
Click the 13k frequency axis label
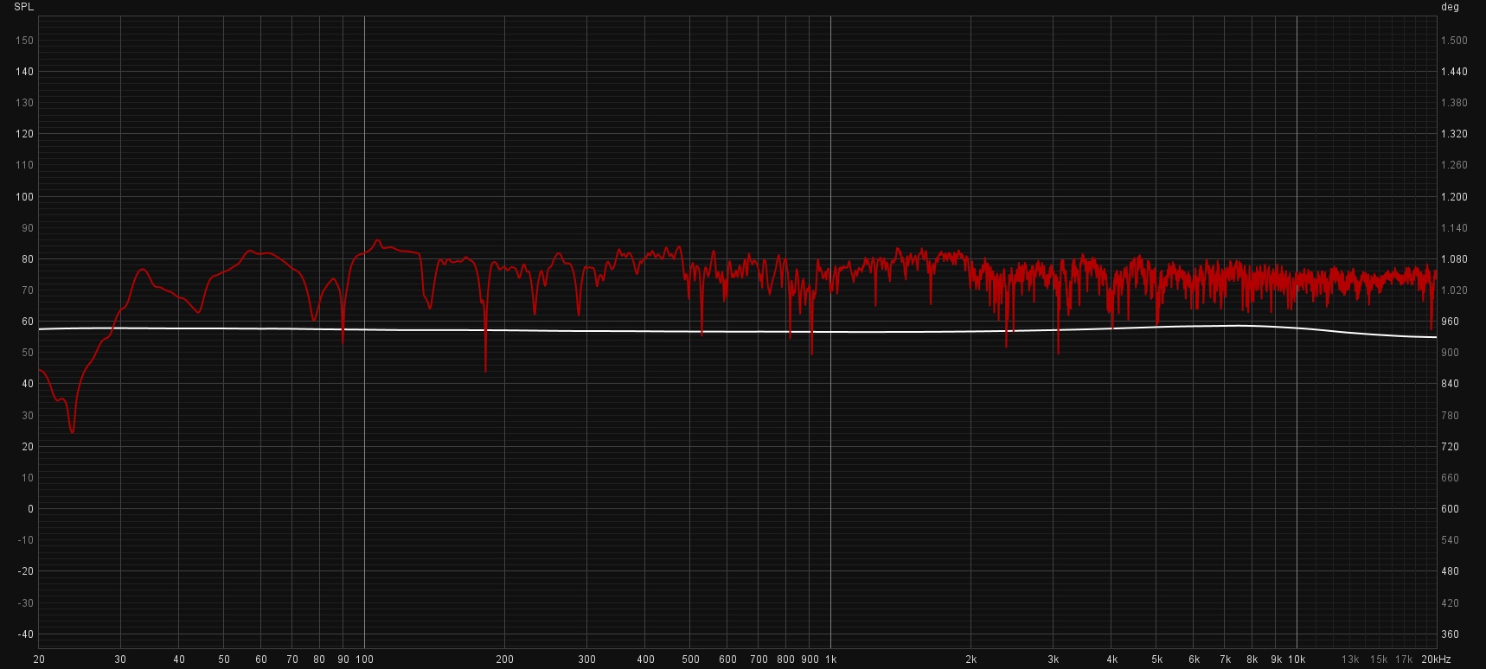click(1350, 659)
